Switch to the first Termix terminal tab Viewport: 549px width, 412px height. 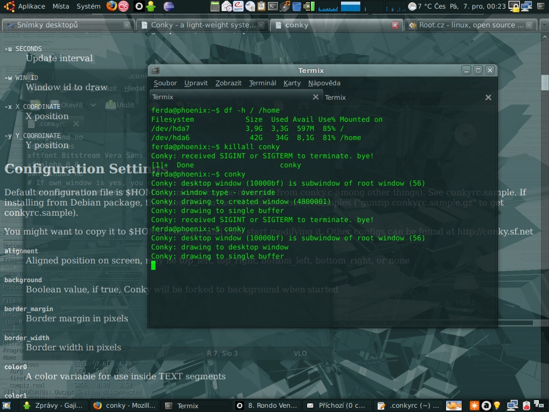click(231, 97)
